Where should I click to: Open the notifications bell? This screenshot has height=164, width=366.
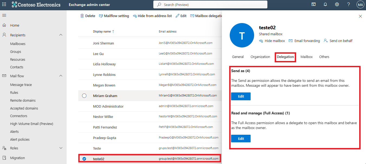[325, 5]
